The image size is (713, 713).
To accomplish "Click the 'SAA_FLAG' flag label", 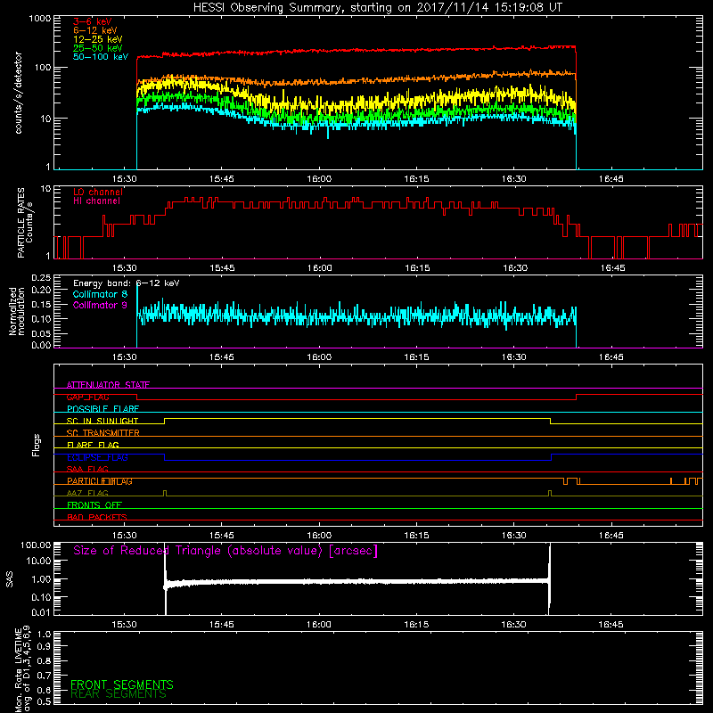I will pyautogui.click(x=87, y=470).
